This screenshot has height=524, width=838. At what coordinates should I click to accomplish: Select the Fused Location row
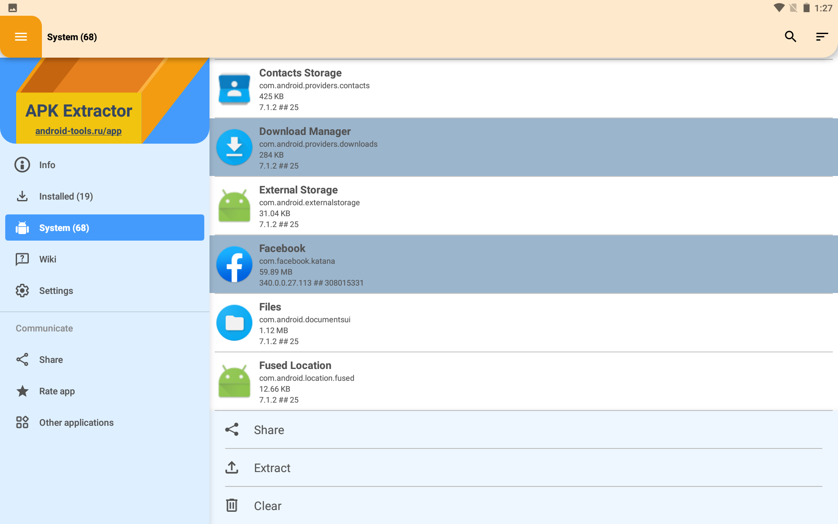(x=524, y=382)
